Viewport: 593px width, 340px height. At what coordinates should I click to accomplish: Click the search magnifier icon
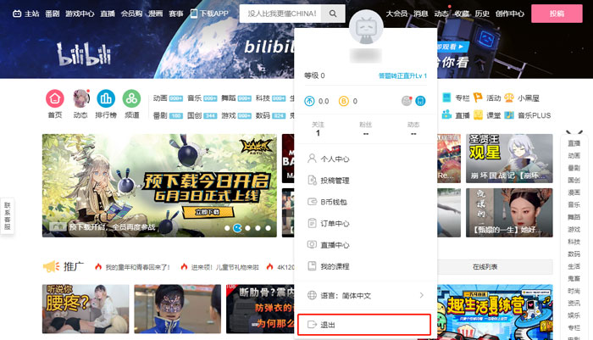(x=333, y=14)
